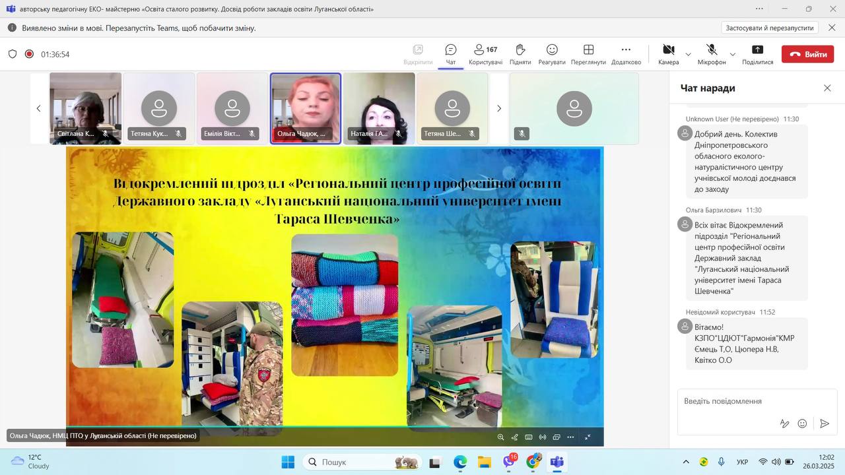This screenshot has height=475, width=845.
Task: Open the Додатково more actions menu
Action: (x=626, y=54)
